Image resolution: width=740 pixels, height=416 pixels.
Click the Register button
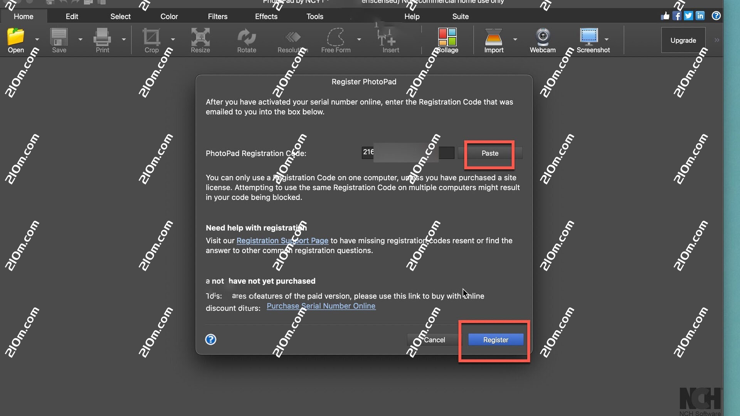point(495,340)
